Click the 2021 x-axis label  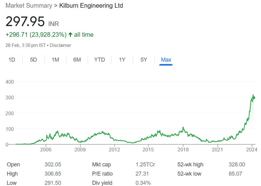pyautogui.click(x=217, y=150)
